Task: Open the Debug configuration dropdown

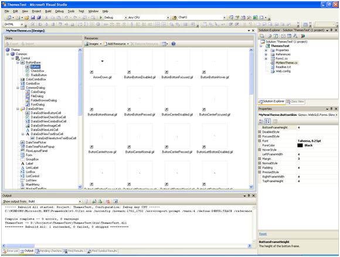Action: [x=126, y=18]
